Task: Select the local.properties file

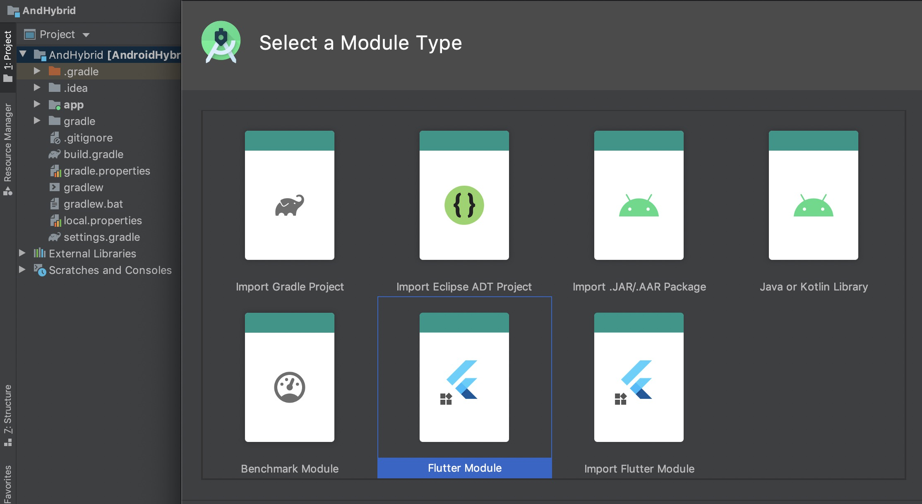Action: [99, 220]
